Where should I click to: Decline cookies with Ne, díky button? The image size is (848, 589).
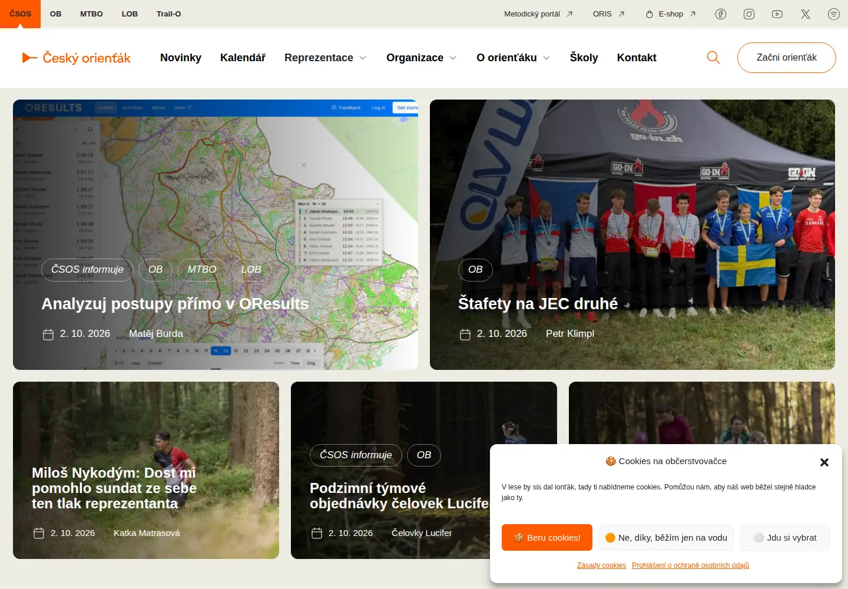pos(666,538)
